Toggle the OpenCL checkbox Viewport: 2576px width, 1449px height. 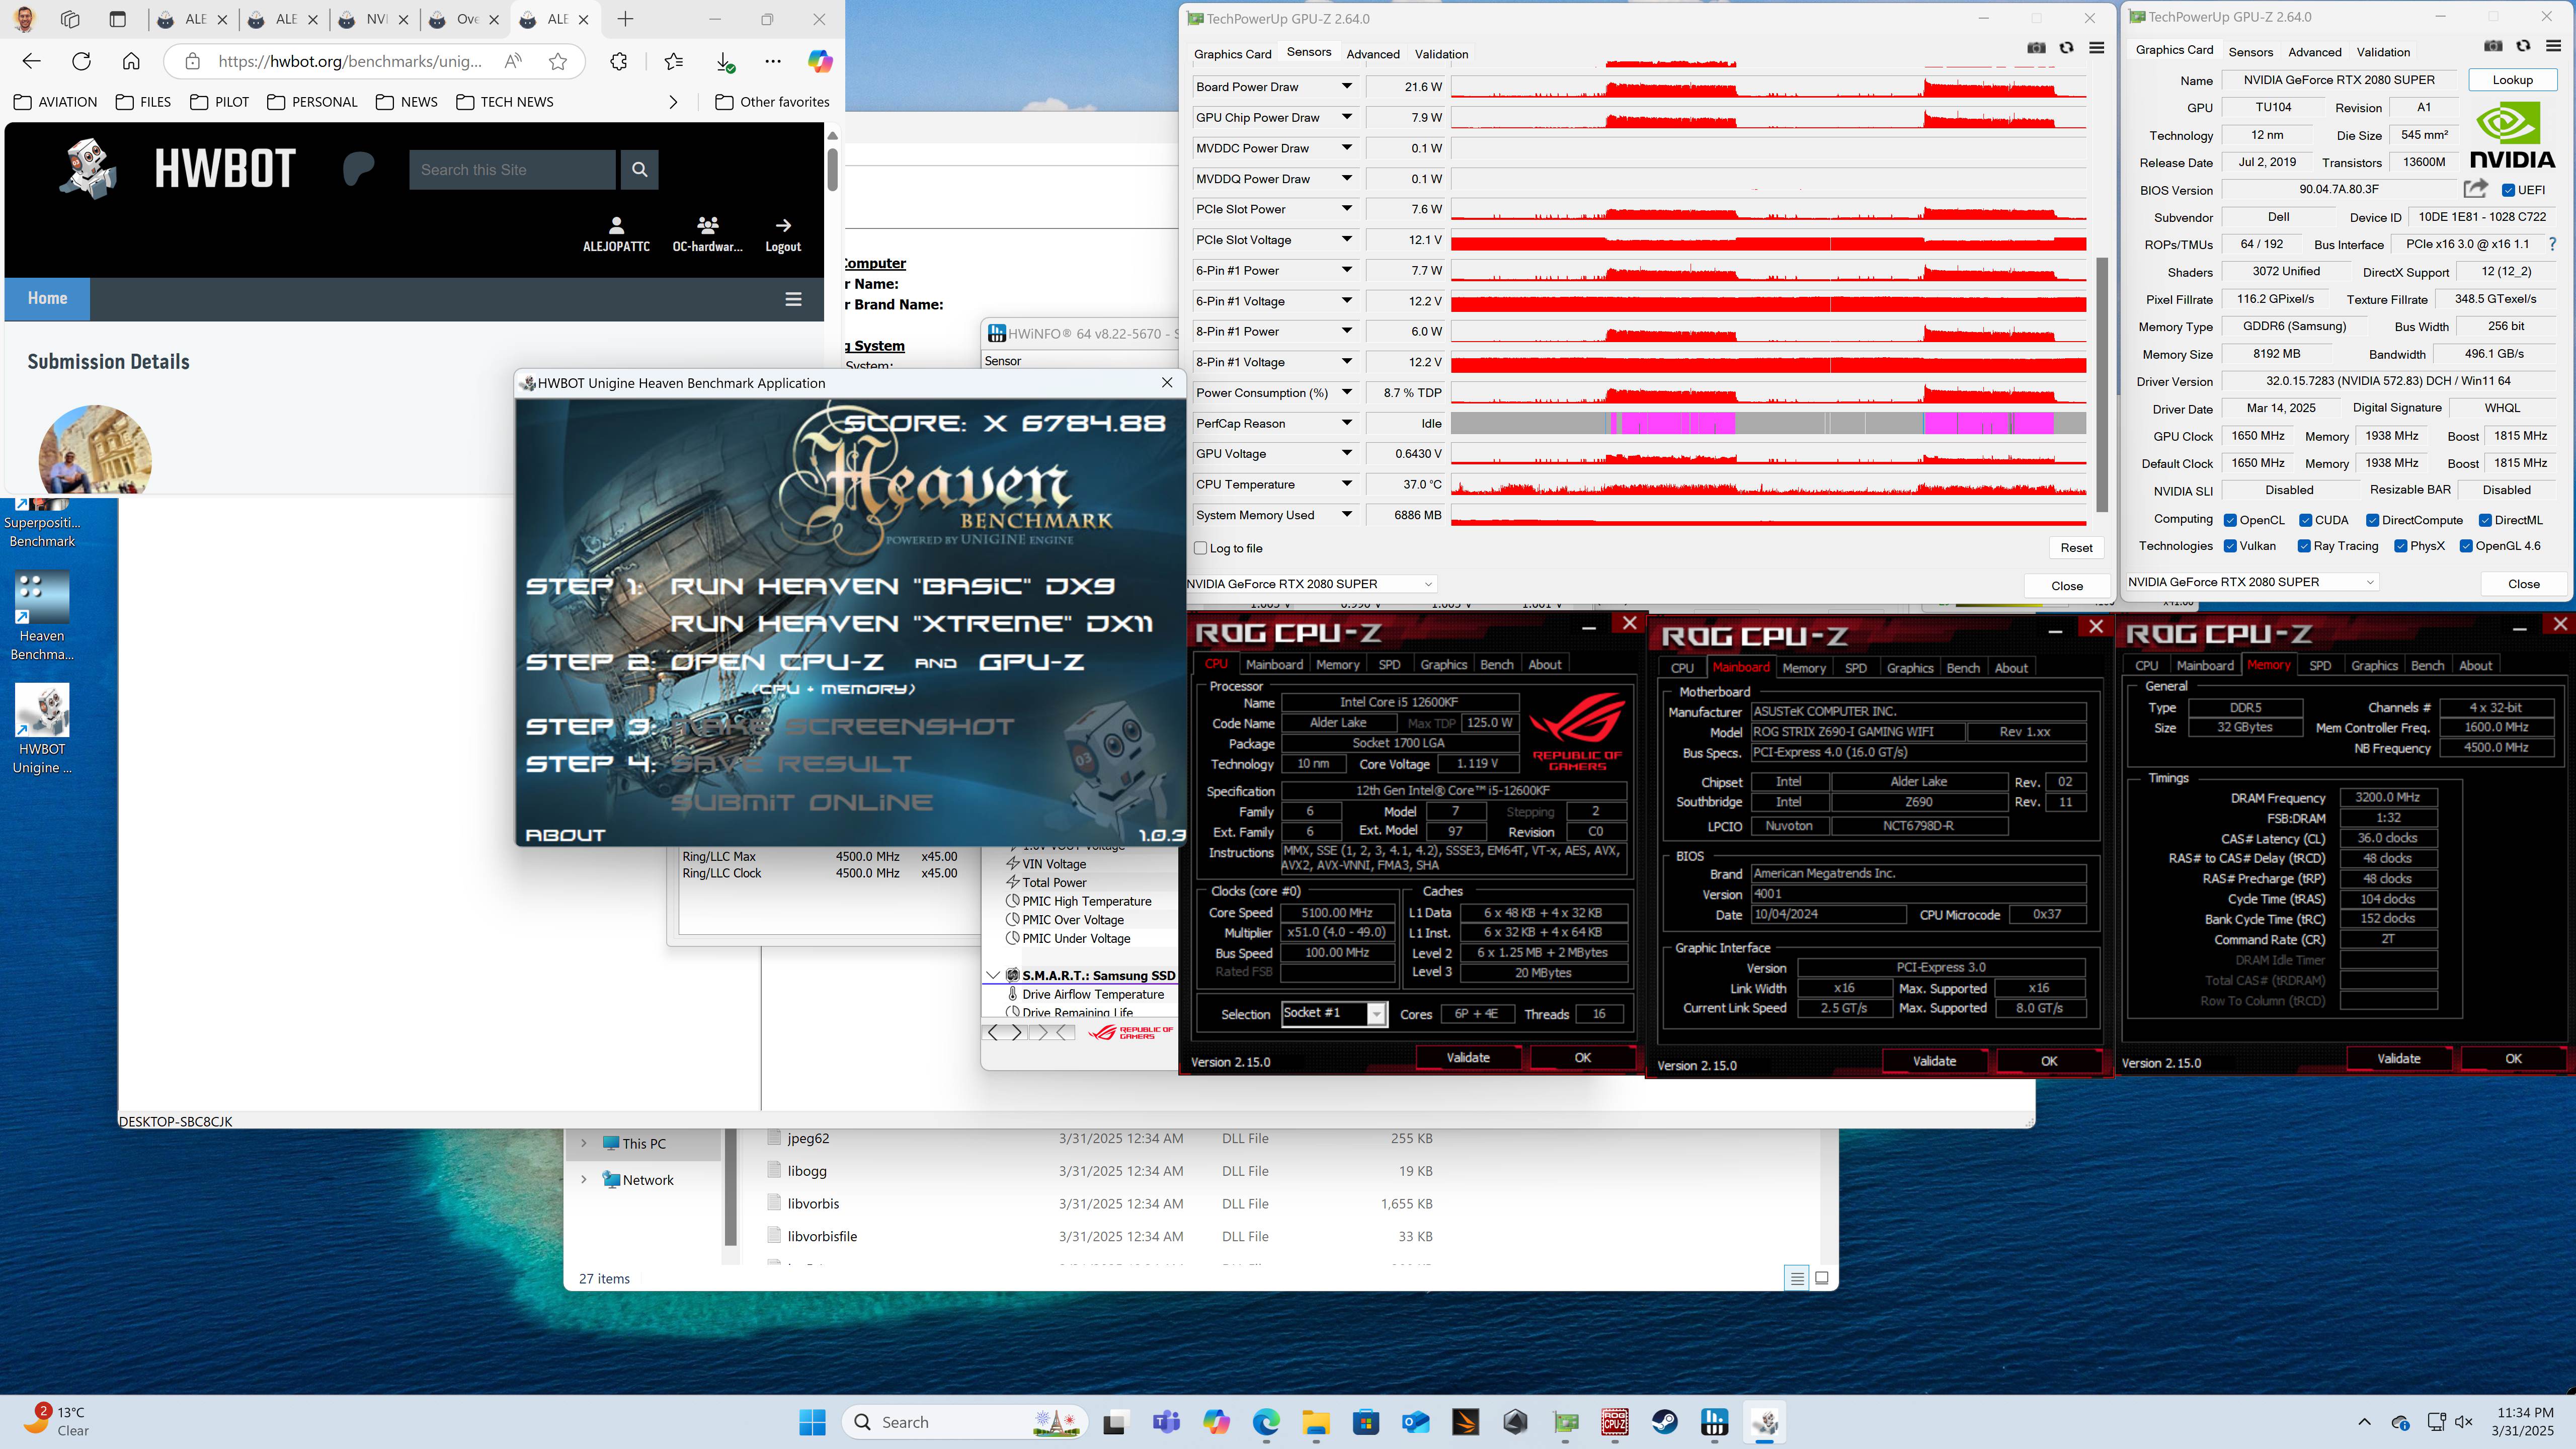(x=2230, y=520)
